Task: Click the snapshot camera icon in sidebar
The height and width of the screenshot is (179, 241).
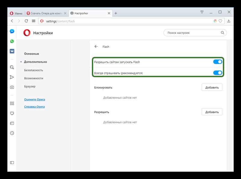Action: (12, 87)
